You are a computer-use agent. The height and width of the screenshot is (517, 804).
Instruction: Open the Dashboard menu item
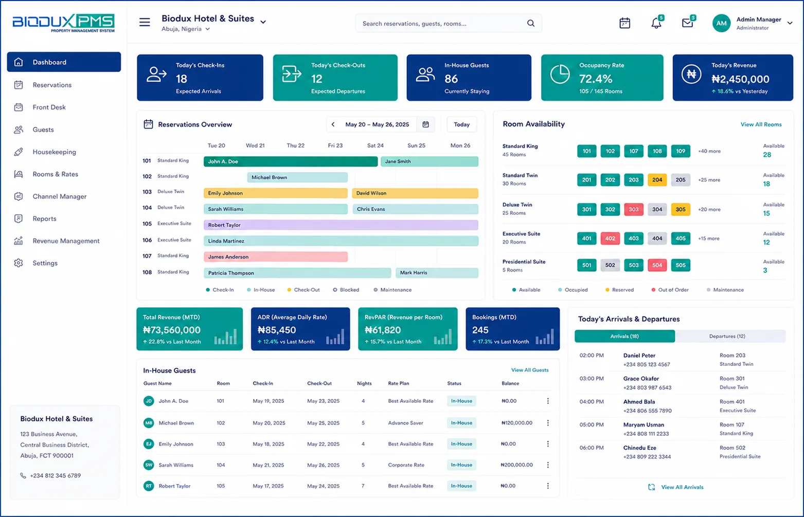64,62
